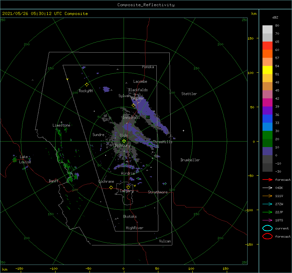Click the 04DK legend label
Viewport: 292px width, 273px height.
(x=279, y=188)
